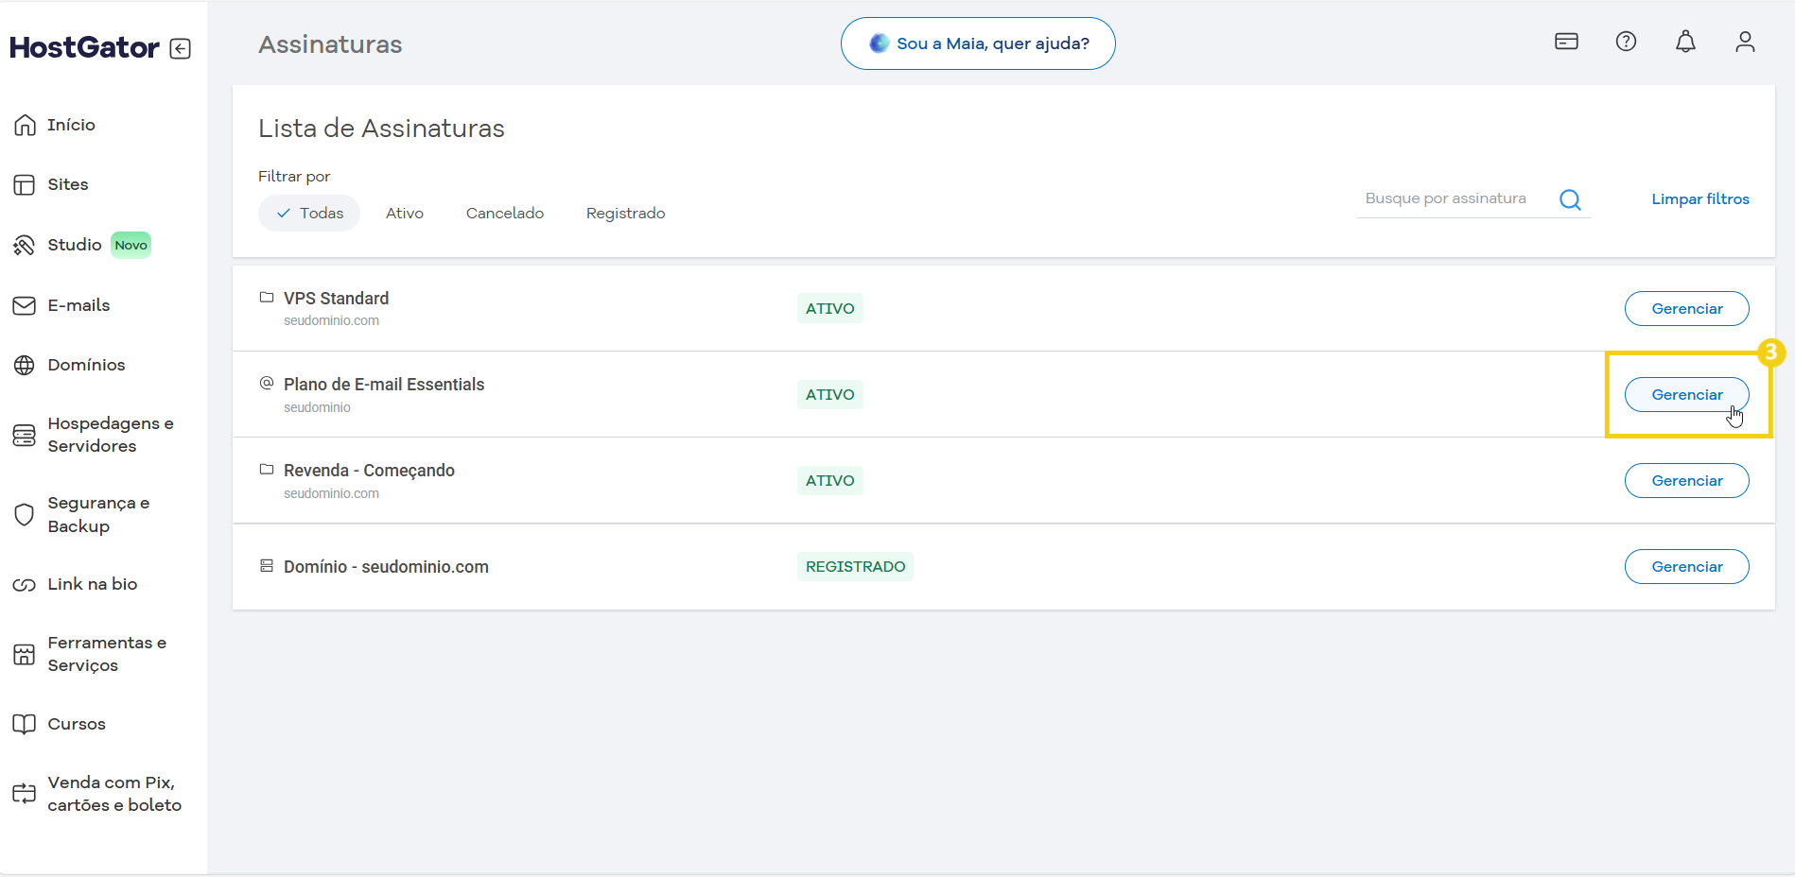
Task: Click Gerenciar for VPS Standard
Action: [1686, 308]
